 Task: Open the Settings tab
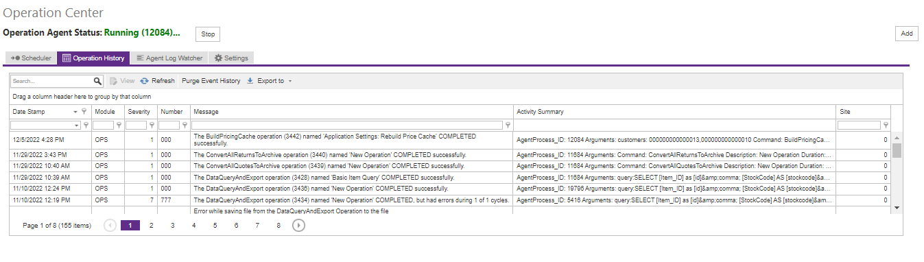click(231, 58)
